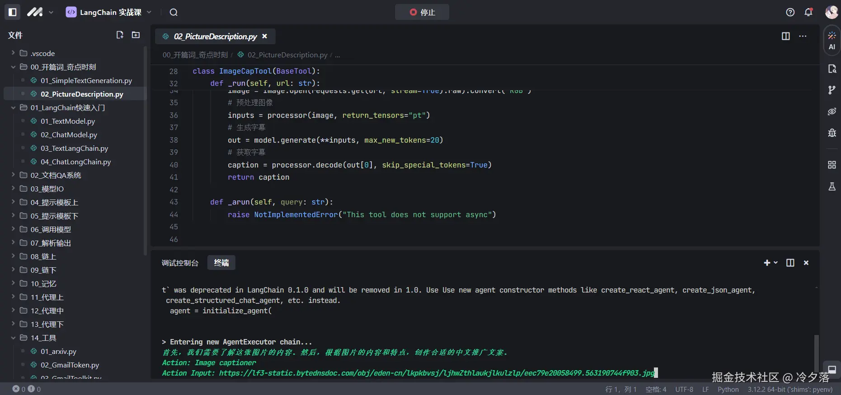Switch to the 调试控制台 tab

[x=180, y=263]
